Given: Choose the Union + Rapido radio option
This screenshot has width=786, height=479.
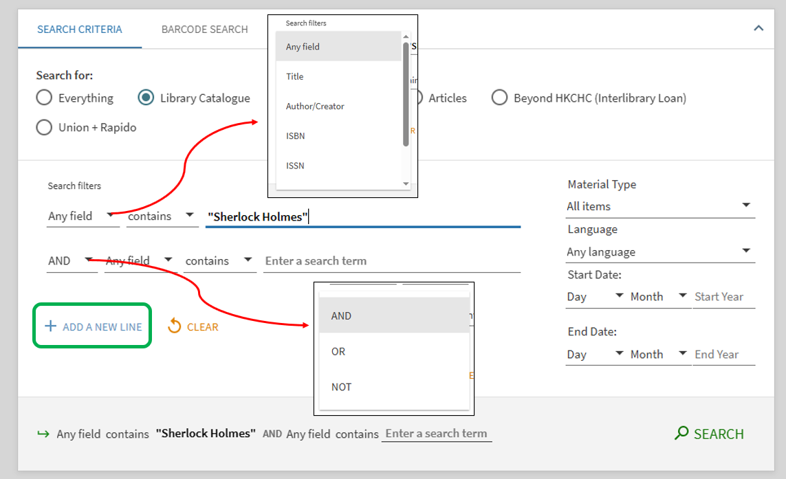Looking at the screenshot, I should point(44,127).
